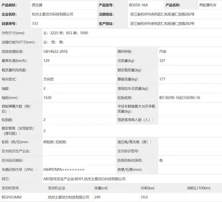This screenshot has width=222, height=202.
Task: Click the rated passengers value 2
Action: (x=44, y=131)
